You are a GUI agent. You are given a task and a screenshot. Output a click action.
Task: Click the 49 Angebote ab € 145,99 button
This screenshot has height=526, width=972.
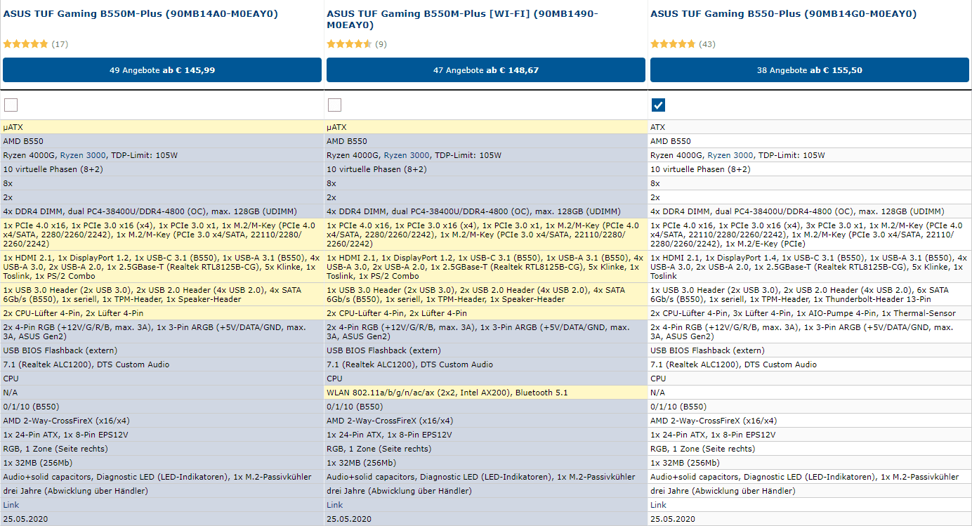point(162,70)
